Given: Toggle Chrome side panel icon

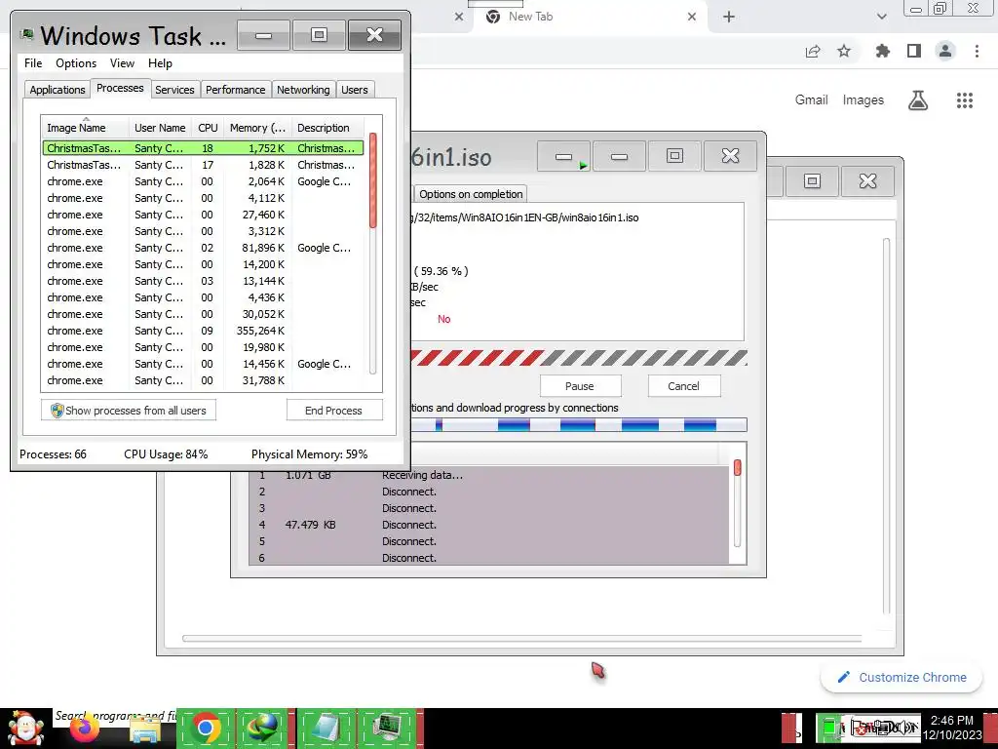Looking at the screenshot, I should click(x=914, y=51).
